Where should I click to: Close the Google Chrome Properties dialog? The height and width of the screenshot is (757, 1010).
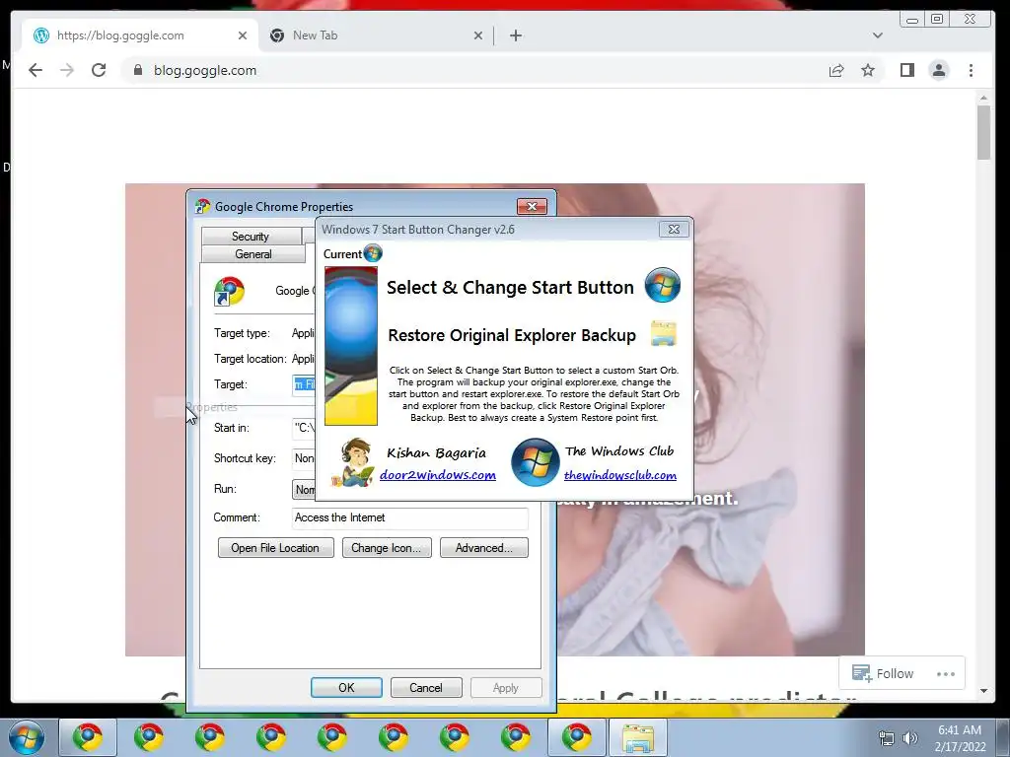532,206
